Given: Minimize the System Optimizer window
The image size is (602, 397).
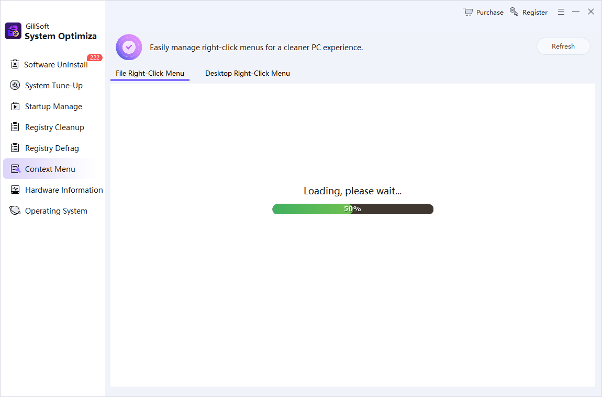Looking at the screenshot, I should coord(575,12).
